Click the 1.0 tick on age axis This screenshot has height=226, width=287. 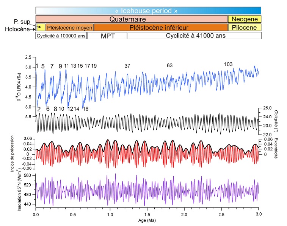pyautogui.click(x=110, y=215)
